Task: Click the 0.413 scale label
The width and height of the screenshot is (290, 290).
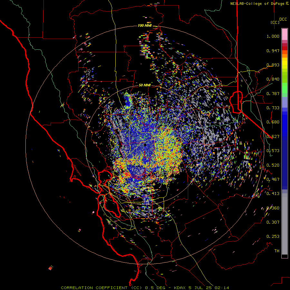Action: tap(273, 194)
